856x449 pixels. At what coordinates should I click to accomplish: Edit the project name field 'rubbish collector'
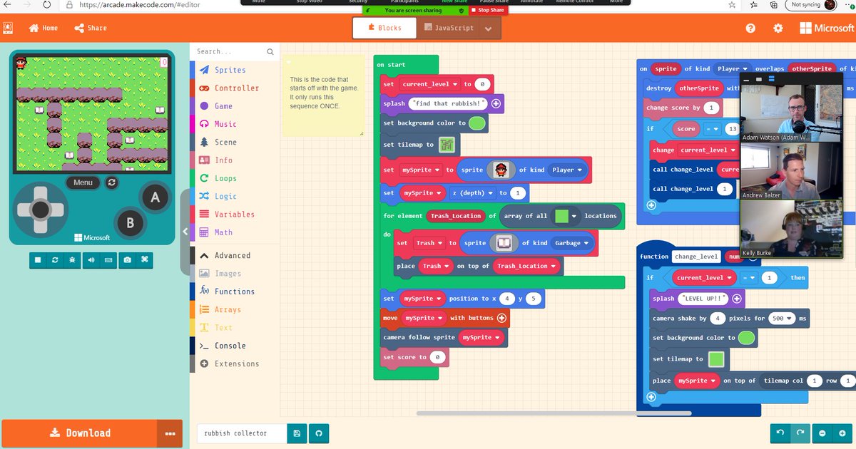(x=242, y=433)
